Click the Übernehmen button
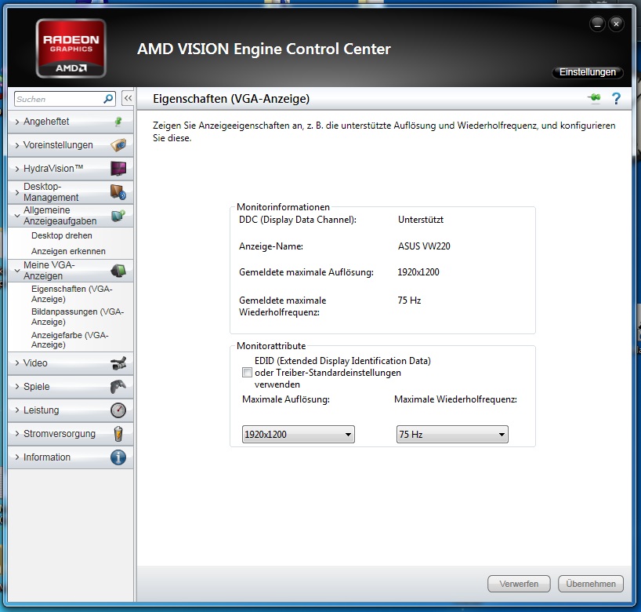The image size is (641, 612). coord(591,584)
